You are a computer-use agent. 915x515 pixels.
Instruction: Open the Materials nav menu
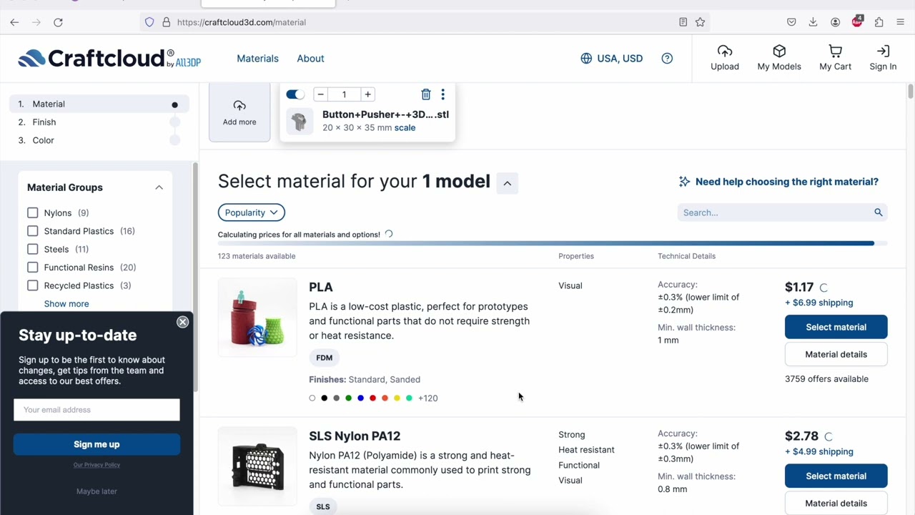pyautogui.click(x=257, y=59)
